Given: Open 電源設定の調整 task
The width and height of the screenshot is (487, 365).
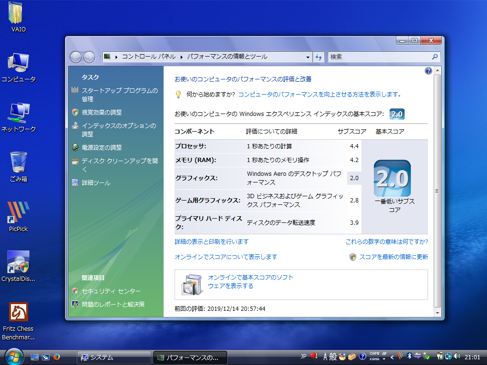Looking at the screenshot, I should point(102,147).
